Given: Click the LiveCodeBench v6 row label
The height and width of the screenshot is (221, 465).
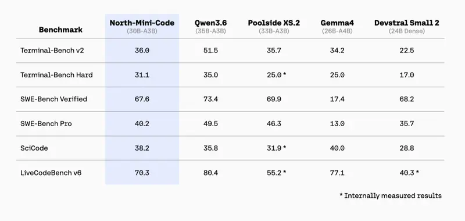Looking at the screenshot, I should coord(51,173).
